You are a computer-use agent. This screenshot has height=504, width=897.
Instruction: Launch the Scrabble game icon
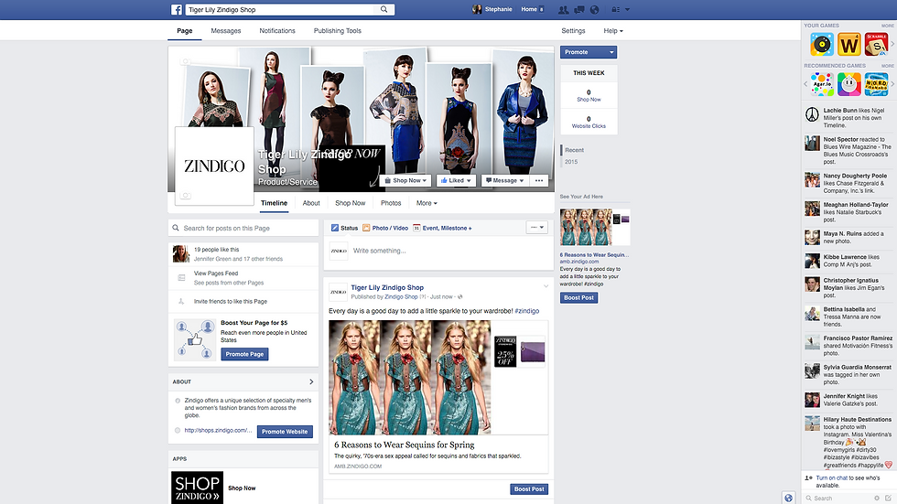point(876,44)
